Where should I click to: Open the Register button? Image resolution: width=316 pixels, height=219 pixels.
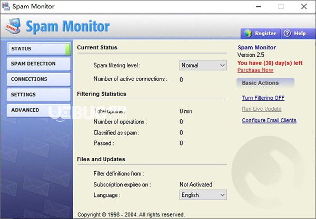pyautogui.click(x=260, y=34)
